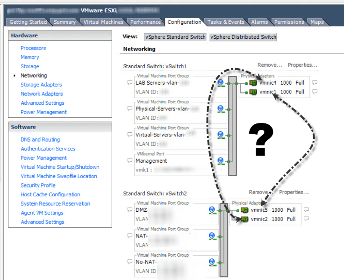
Task: Open Network Adapters settings
Action: pyautogui.click(x=42, y=94)
